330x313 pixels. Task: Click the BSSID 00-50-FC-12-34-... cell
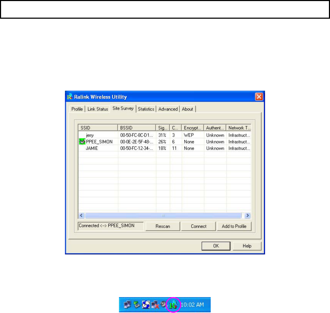click(137, 148)
